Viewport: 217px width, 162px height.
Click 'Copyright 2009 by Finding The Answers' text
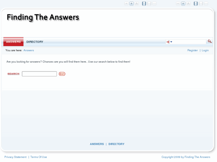(x=186, y=157)
